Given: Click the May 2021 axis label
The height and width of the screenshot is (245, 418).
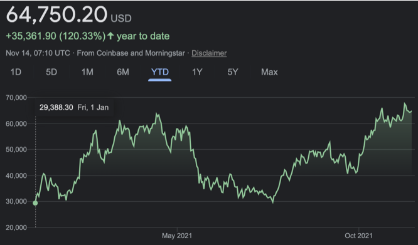Looking at the screenshot, I should [x=177, y=236].
